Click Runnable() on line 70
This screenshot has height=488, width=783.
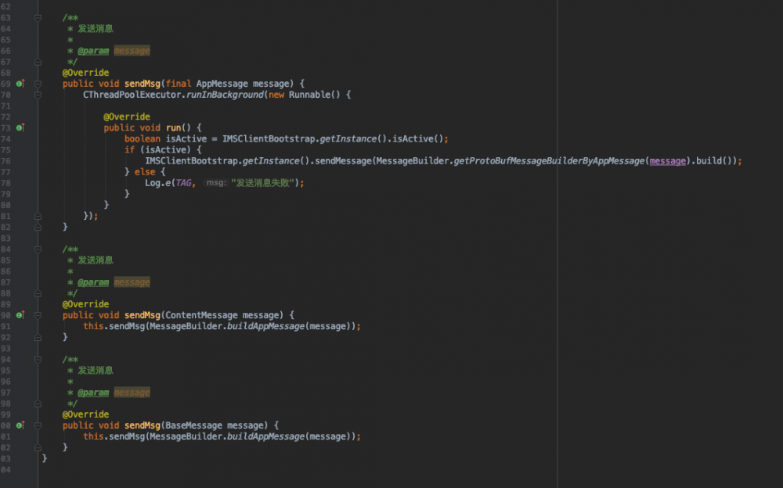point(314,95)
